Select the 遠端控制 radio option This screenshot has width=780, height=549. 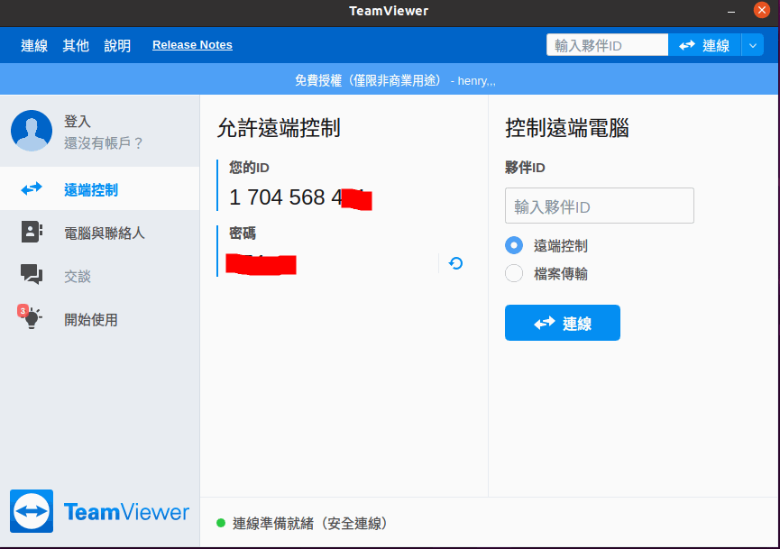[x=514, y=245]
